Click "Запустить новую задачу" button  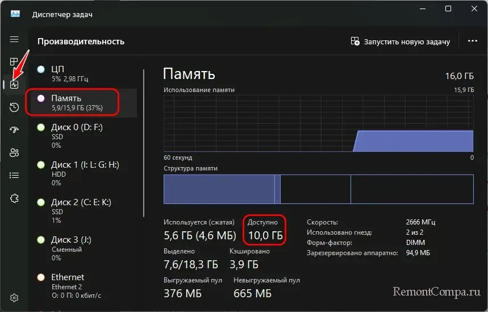tap(401, 41)
